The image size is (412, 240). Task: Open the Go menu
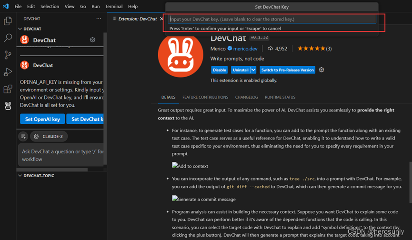tap(83, 6)
